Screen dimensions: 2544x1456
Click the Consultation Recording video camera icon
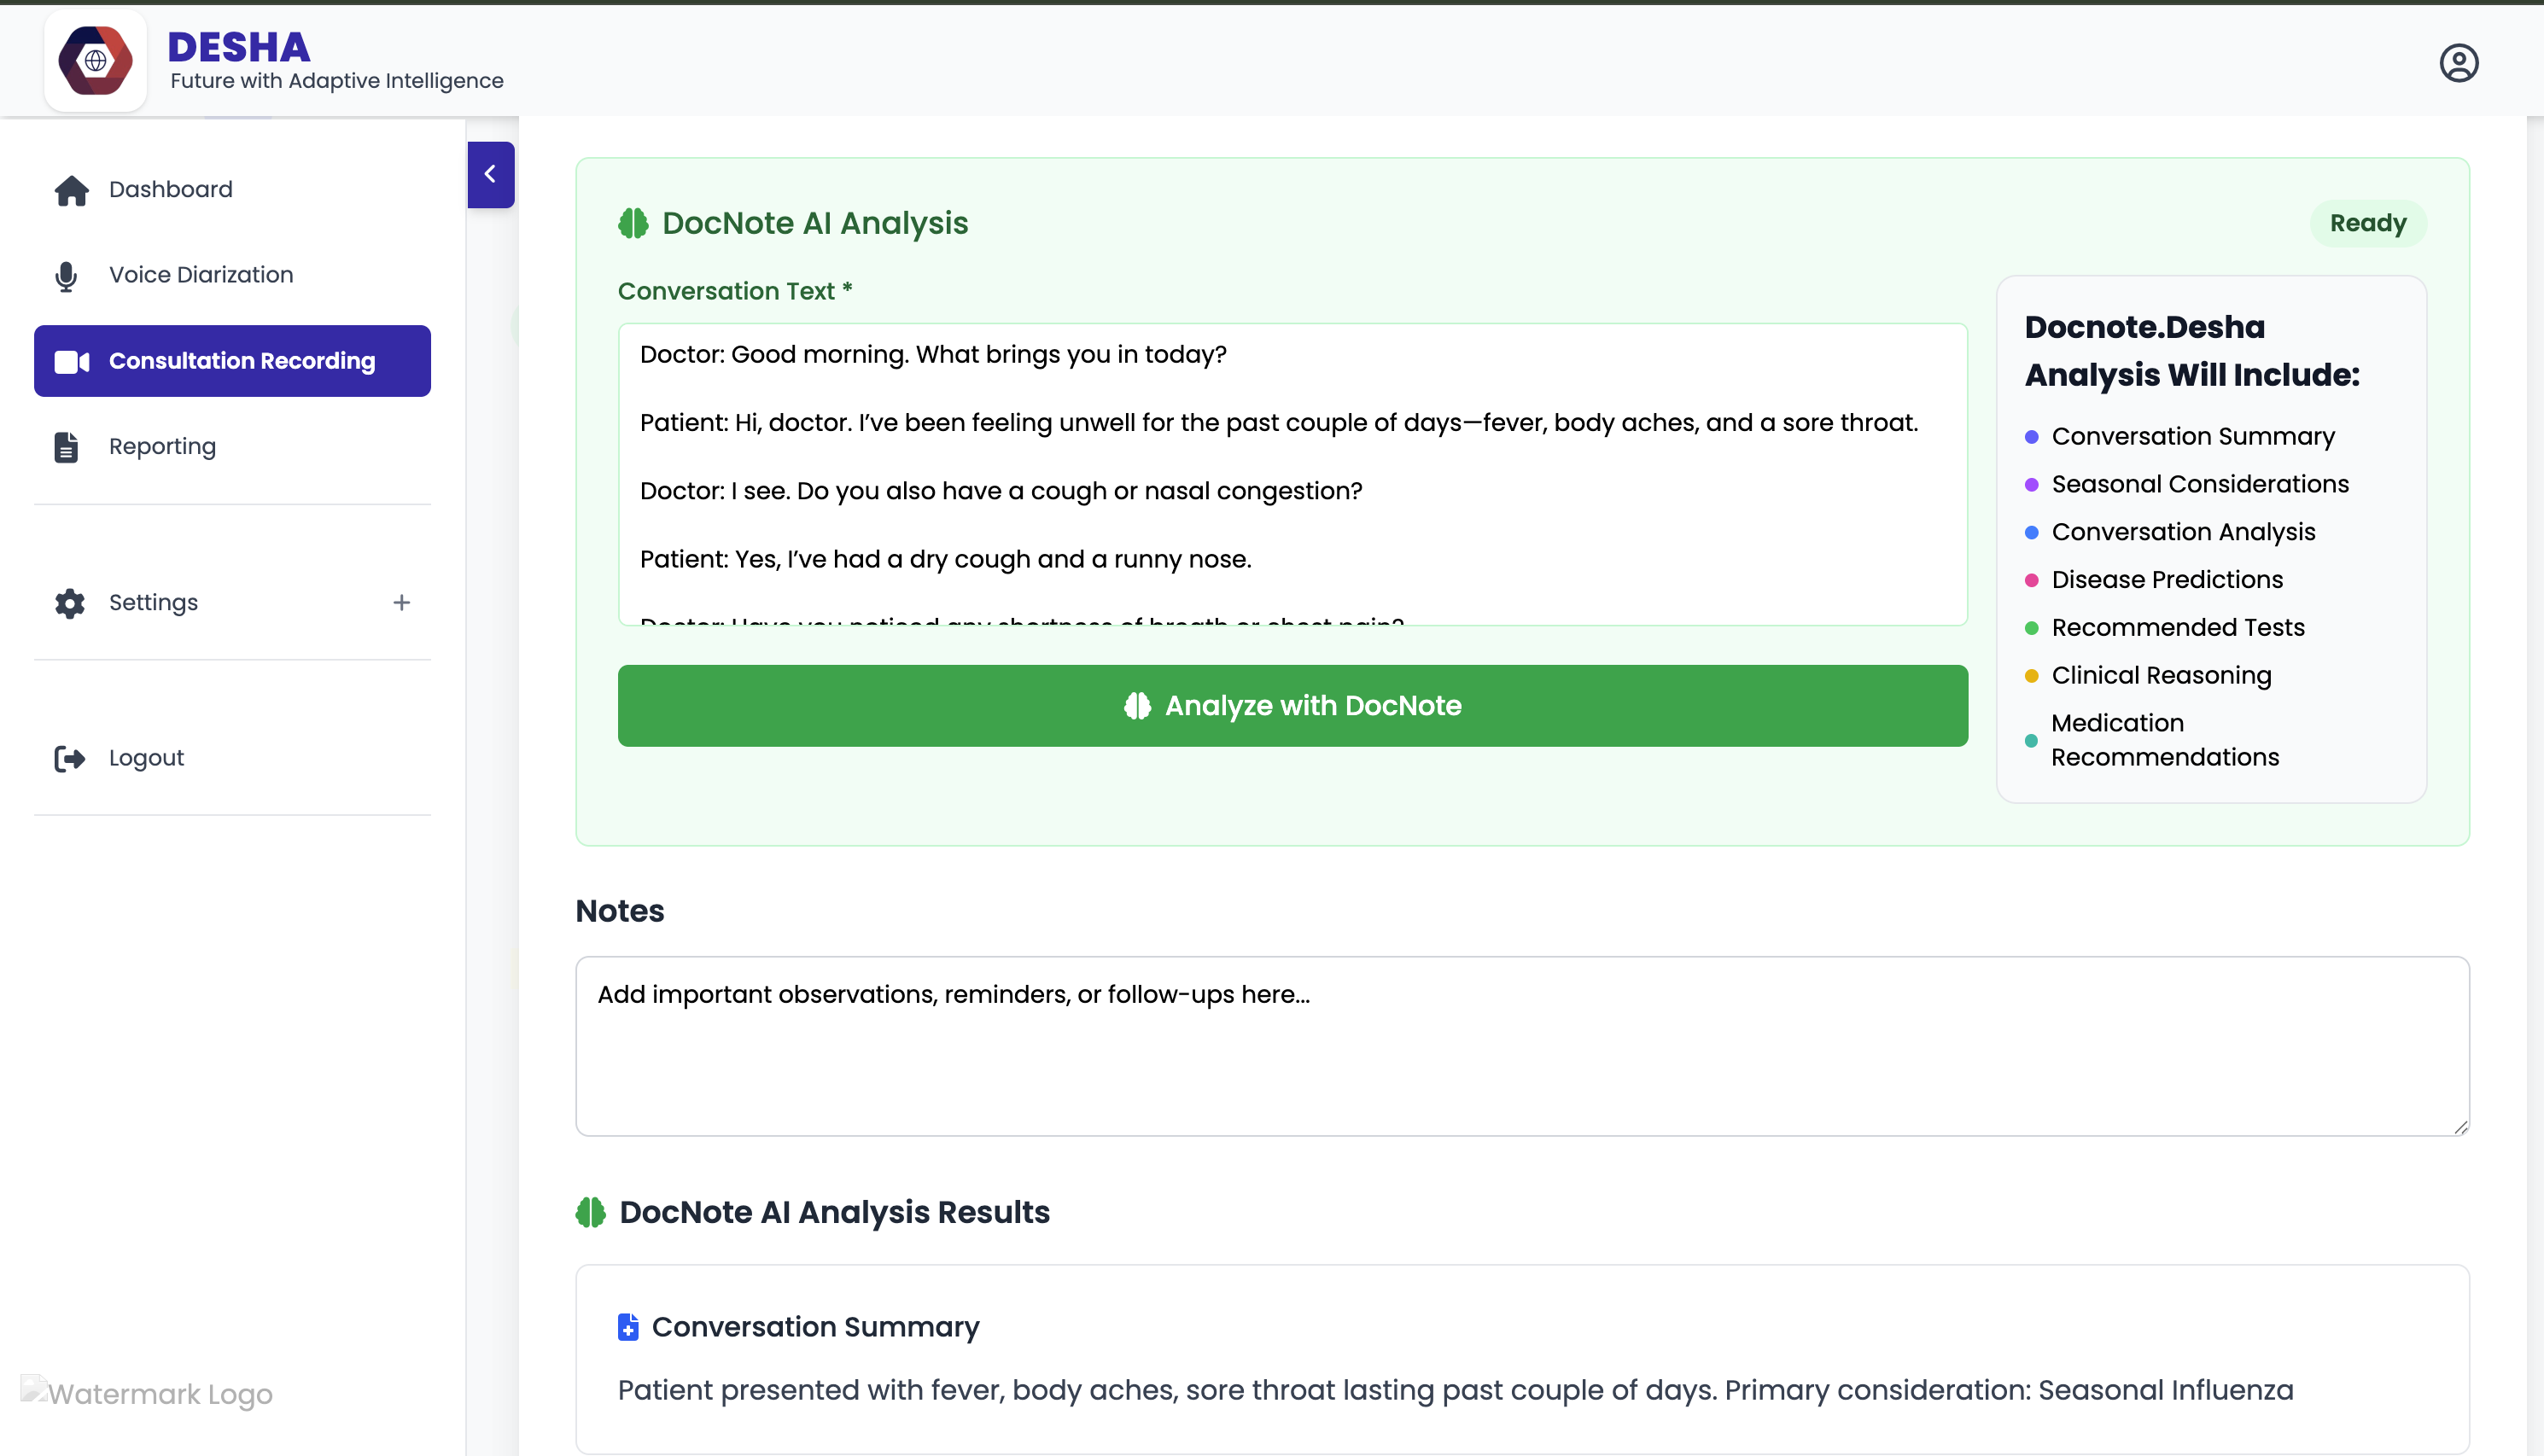[71, 362]
